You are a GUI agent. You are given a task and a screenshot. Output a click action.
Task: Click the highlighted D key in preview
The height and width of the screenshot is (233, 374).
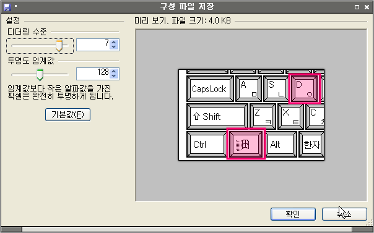coord(303,89)
